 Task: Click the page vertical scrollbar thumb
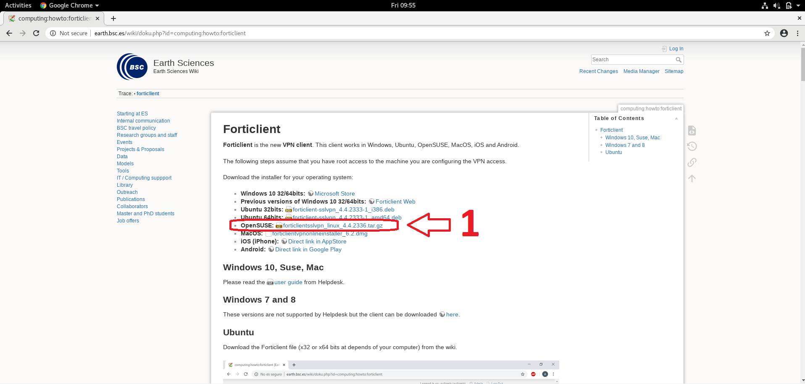(x=802, y=63)
